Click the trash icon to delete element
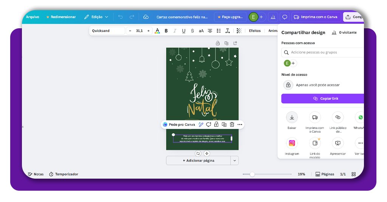Viewport: 387px width, 202px height. click(x=232, y=124)
